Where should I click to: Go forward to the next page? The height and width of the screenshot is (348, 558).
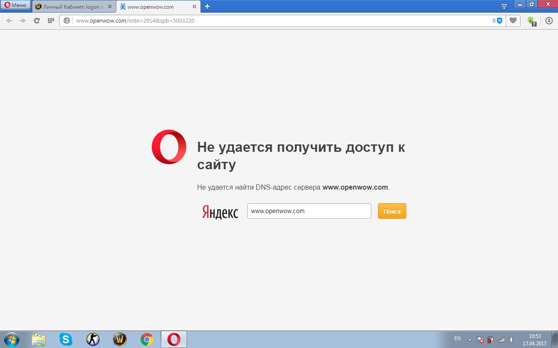23,20
